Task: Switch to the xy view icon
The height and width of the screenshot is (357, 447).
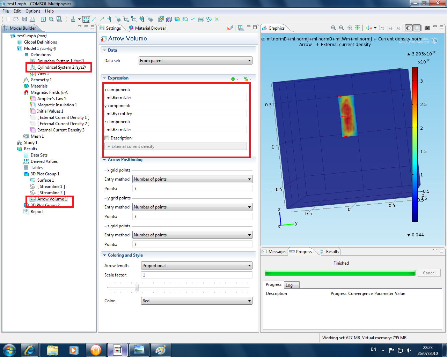Action: tap(382, 28)
